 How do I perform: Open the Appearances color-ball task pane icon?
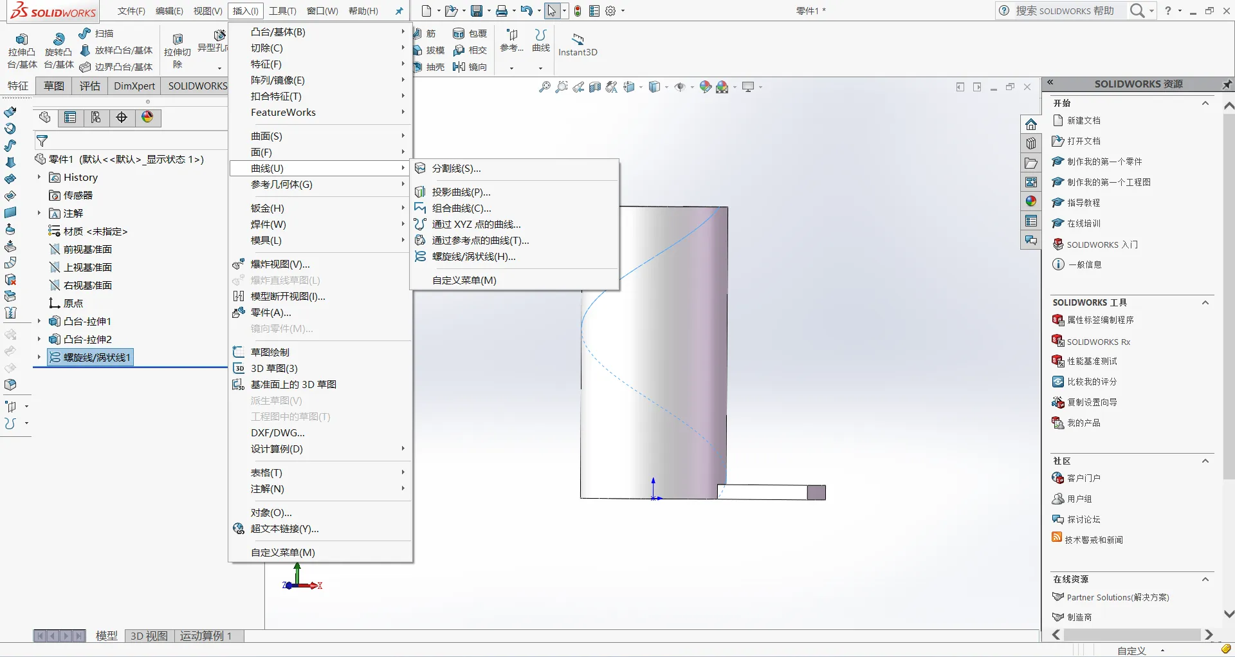[1031, 201]
